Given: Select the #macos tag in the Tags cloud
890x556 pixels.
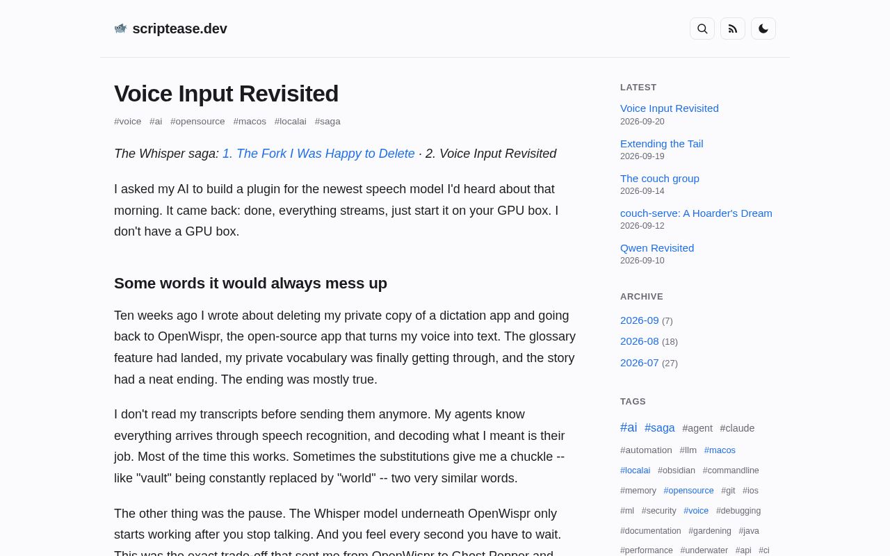Looking at the screenshot, I should [x=720, y=450].
